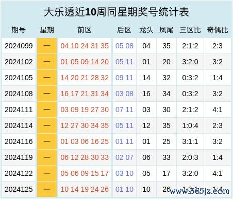Click the 星期 column header
Screen dimensions: 233x199
pyautogui.click(x=47, y=30)
